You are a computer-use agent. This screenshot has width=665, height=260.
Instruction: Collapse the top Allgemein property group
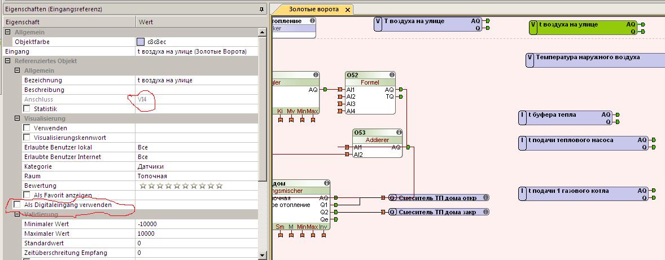pos(8,32)
